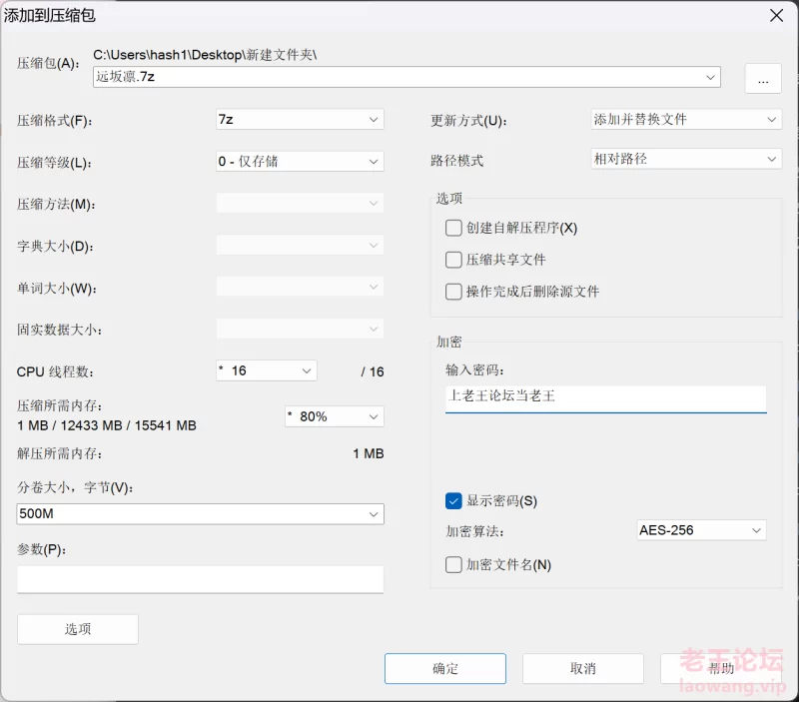
Task: Open the CPU 线程数 dropdown showing 16
Action: [266, 370]
